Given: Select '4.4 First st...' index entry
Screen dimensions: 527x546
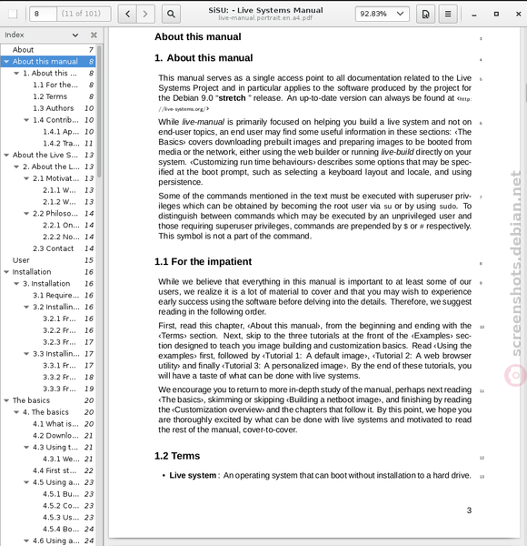Looking at the screenshot, I should coord(49,470).
